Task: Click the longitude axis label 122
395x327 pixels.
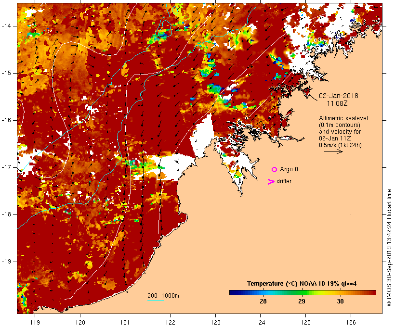Action: pyautogui.click(x=171, y=323)
